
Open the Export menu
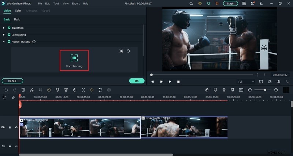click(76, 4)
